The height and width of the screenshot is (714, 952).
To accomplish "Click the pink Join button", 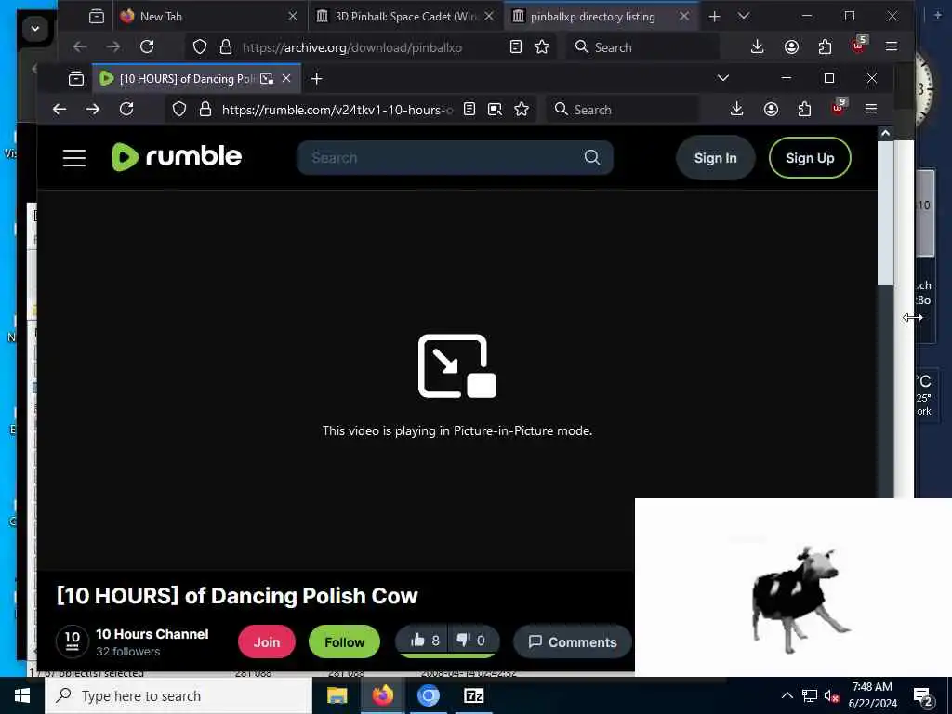I will tap(267, 641).
